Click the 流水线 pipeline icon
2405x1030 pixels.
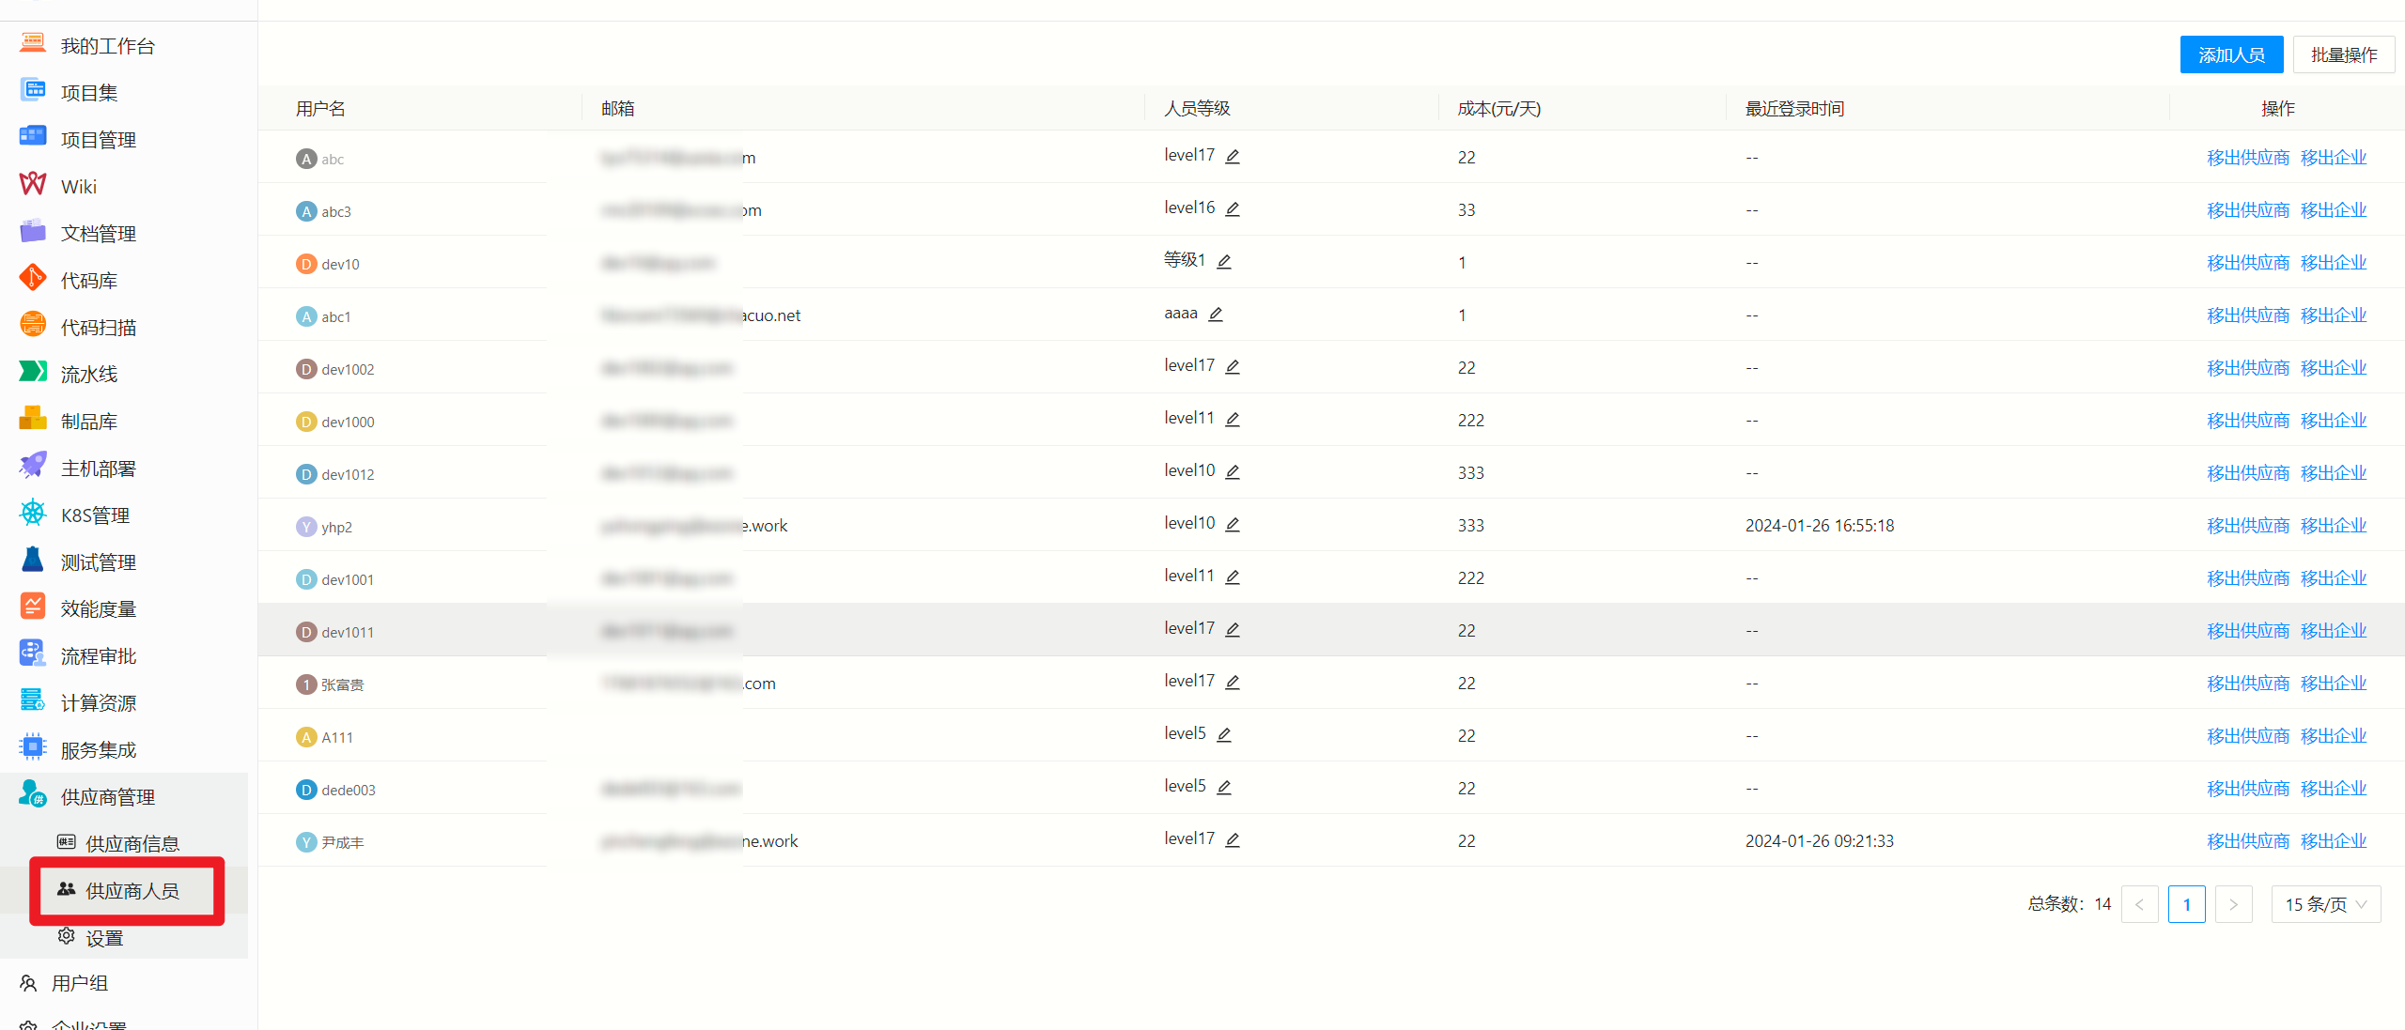tap(33, 372)
